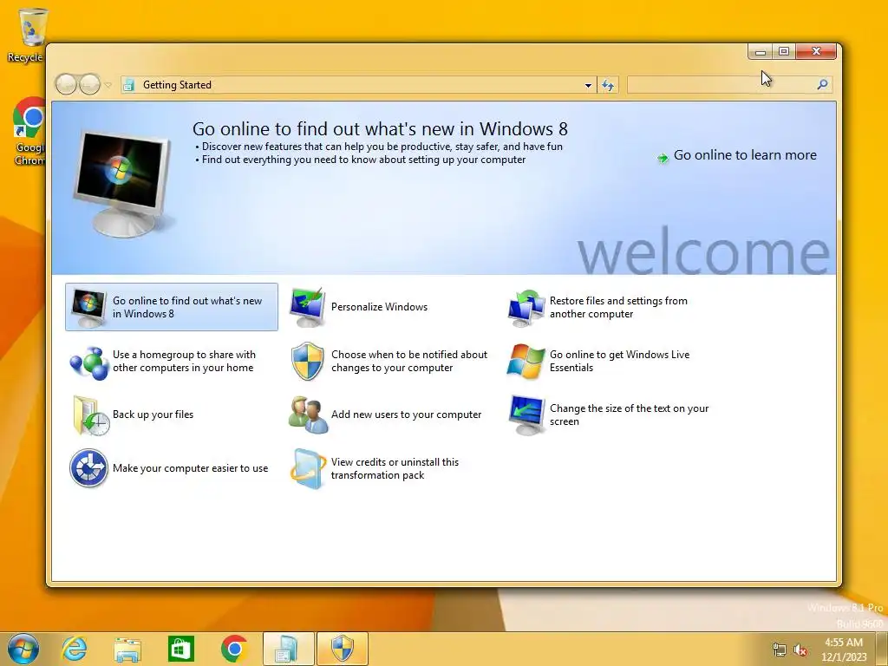Screen dimensions: 888x666
Task: Go back with the Back navigation button
Action: [66, 85]
